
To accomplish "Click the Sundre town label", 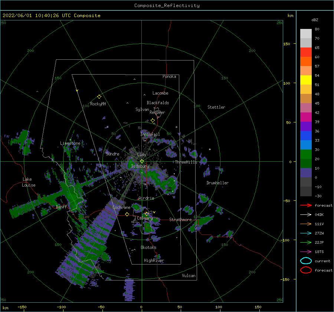I will click(x=112, y=154).
